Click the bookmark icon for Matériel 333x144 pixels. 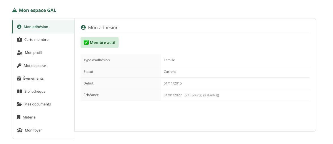(x=19, y=117)
